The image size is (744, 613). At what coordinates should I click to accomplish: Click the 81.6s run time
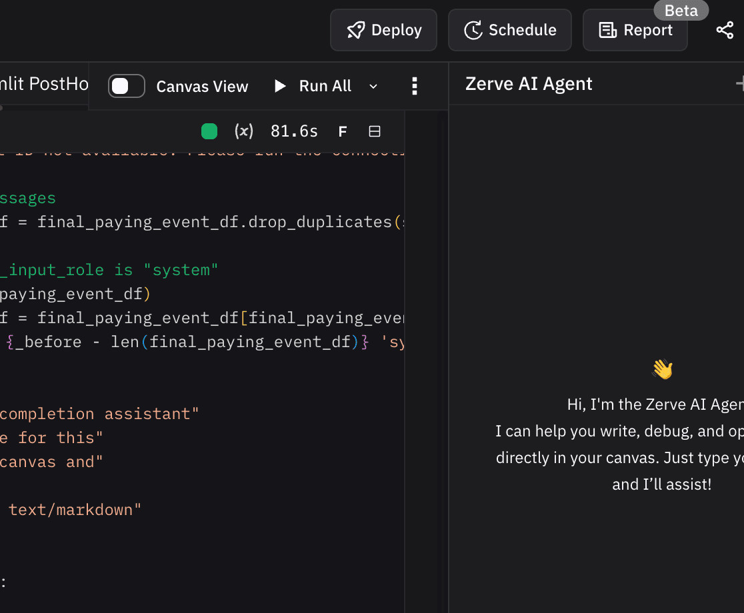pyautogui.click(x=294, y=131)
